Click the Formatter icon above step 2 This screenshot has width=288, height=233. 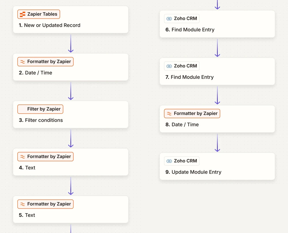pyautogui.click(x=22, y=62)
